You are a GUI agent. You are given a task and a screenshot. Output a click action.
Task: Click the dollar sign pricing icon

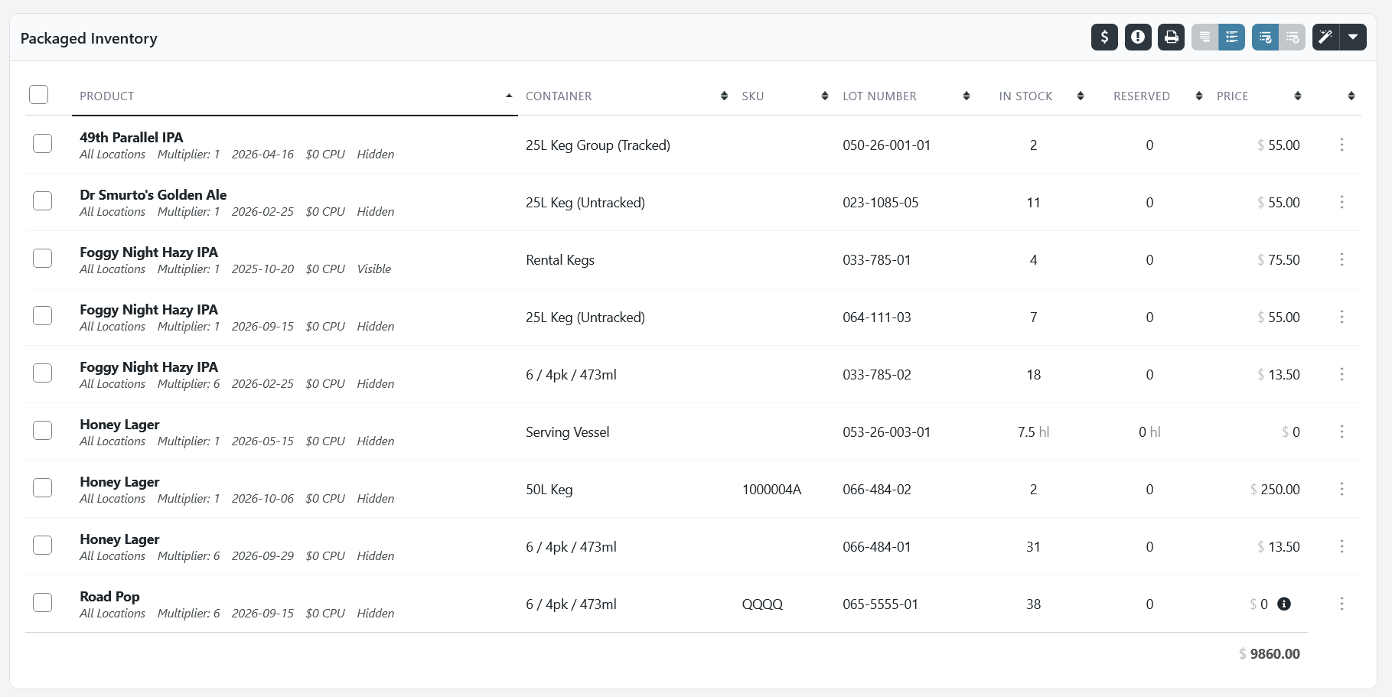(1104, 37)
